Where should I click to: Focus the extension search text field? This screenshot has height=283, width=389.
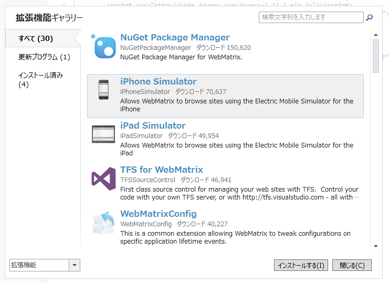(311, 17)
